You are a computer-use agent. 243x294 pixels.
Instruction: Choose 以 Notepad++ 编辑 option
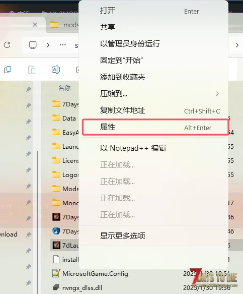133,148
